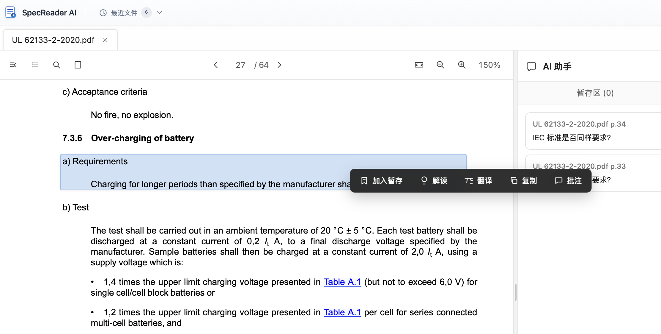Collapse the sidebar panel icon
The height and width of the screenshot is (334, 661).
tap(13, 65)
